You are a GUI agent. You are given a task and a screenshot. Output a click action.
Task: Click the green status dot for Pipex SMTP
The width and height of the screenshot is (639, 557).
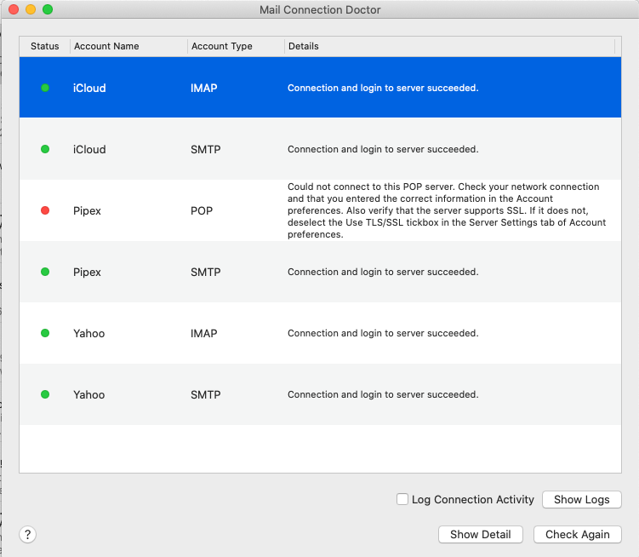point(45,272)
